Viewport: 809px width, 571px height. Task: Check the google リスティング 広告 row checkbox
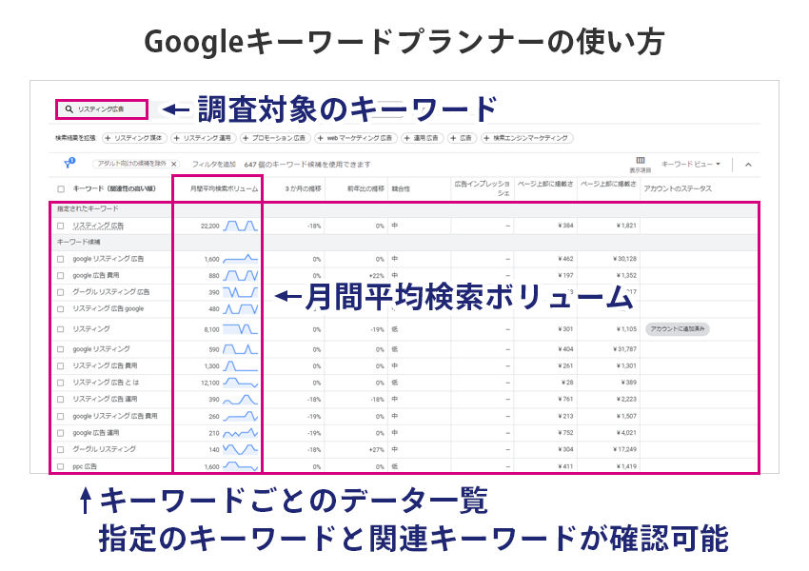(x=61, y=259)
